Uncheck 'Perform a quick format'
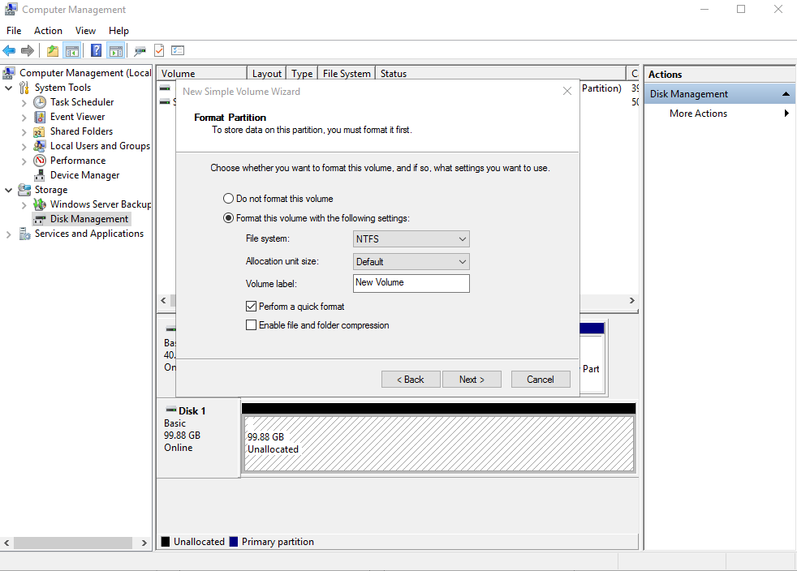 click(x=251, y=307)
